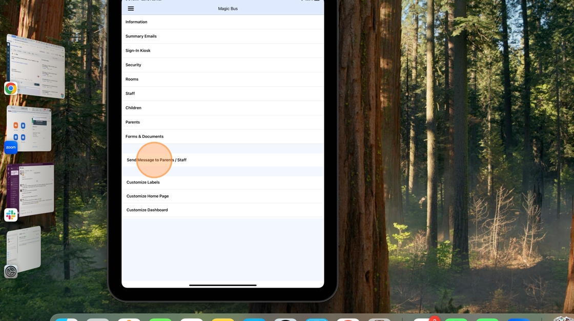
Task: Click the Slack icon in Stage Manager
Action: (x=11, y=215)
